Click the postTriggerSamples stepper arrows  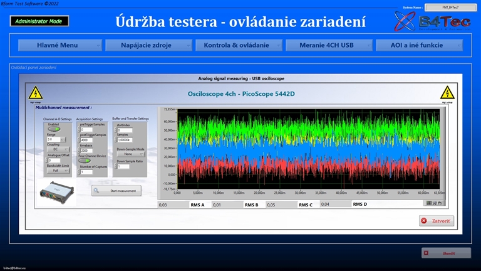pos(78,140)
